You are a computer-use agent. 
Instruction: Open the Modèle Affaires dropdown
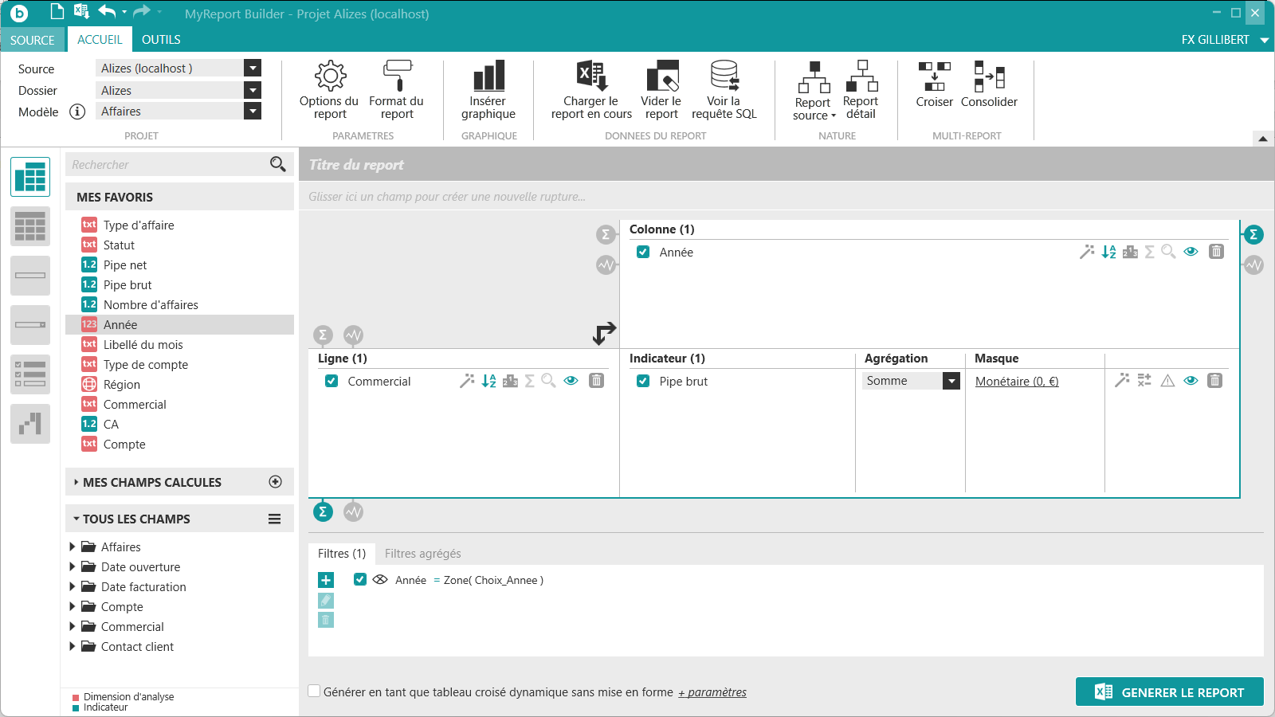253,112
